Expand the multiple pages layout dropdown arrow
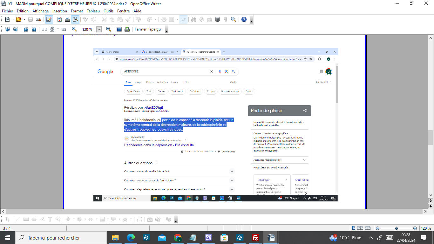434x244 pixels. click(58, 29)
